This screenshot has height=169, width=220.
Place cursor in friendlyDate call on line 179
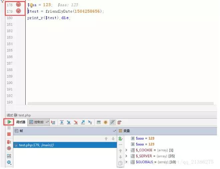[75, 11]
